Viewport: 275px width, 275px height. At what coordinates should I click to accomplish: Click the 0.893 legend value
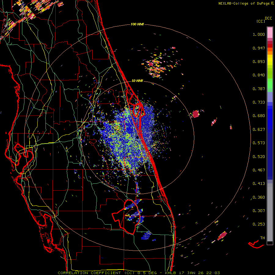(x=259, y=61)
